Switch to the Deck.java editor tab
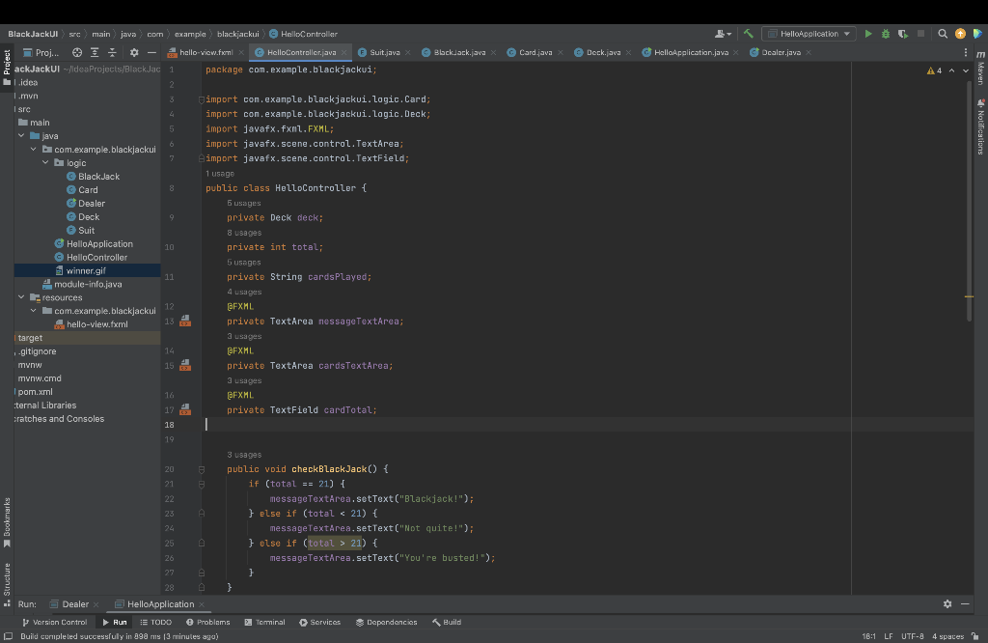 602,52
